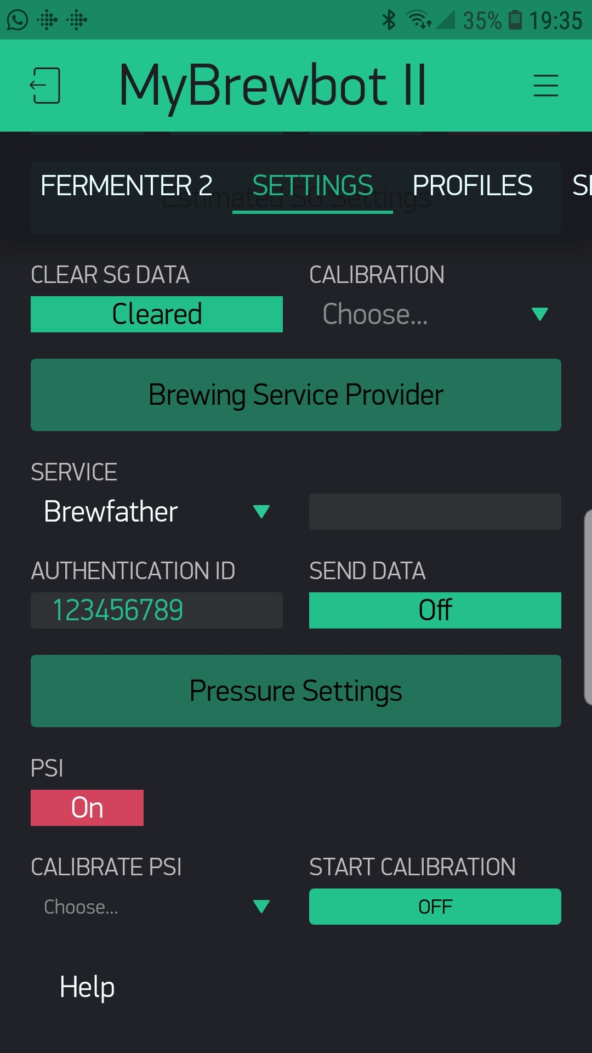
Task: Tap the Help label
Action: (x=87, y=987)
